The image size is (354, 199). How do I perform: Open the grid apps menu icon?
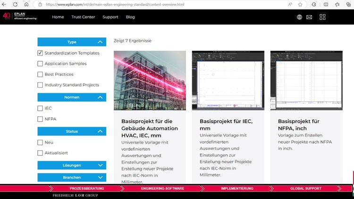point(323,17)
